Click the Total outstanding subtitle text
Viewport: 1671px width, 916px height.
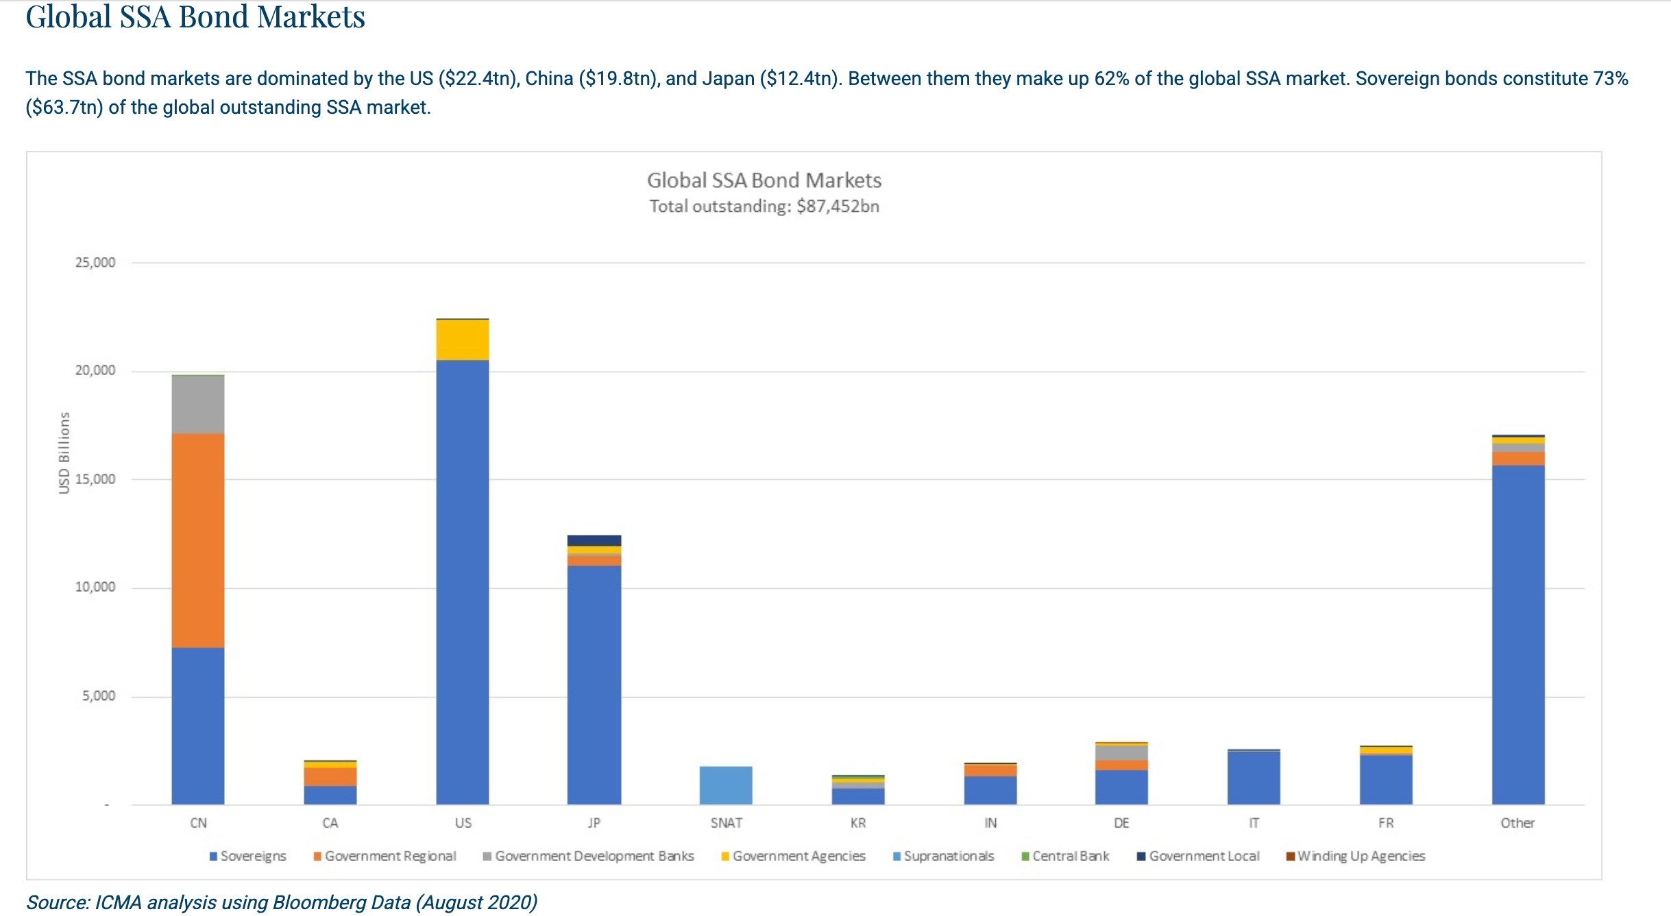point(764,206)
